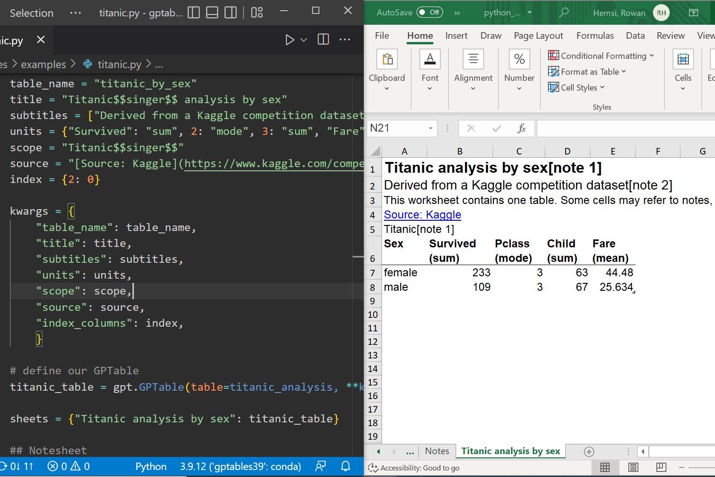Add a new sheet with plus icon

coord(589,451)
